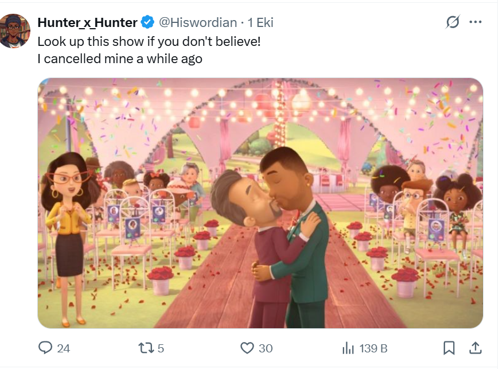The image size is (499, 369).
Task: Open the view analytics bar chart icon
Action: 348,348
